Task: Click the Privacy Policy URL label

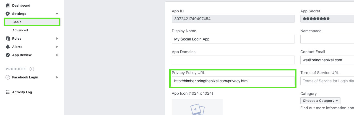Action: 188,73
